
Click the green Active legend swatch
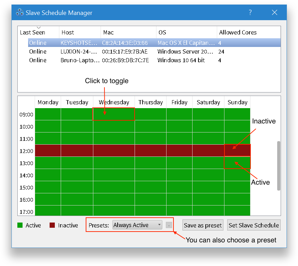click(20, 225)
